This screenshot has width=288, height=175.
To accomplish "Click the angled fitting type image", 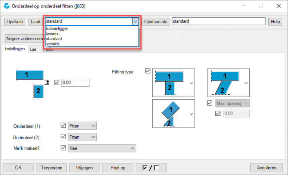I will click(x=226, y=82).
